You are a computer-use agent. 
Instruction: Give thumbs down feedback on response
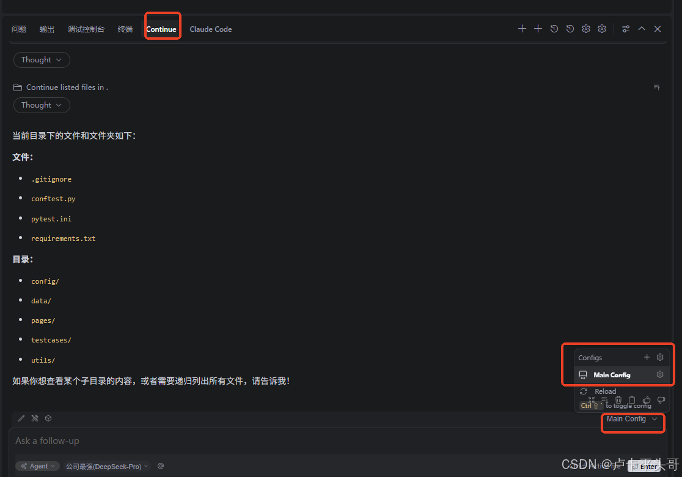coord(661,399)
